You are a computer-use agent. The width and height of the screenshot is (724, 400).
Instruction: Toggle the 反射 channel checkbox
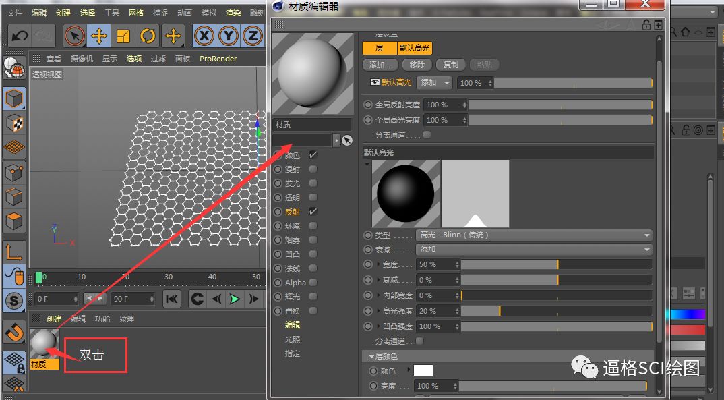tap(313, 212)
